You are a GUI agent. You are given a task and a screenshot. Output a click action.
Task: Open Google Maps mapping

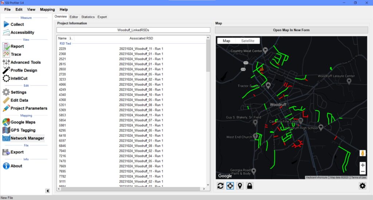19,122
